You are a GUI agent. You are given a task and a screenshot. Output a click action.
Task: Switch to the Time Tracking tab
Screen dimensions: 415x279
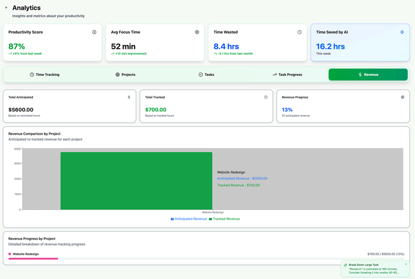44,75
